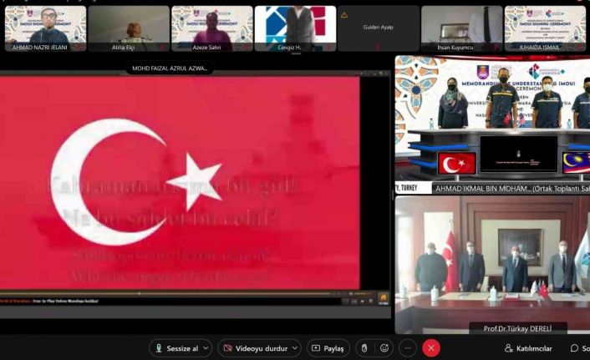Screen dimensions: 590x360
Task: Open the chat panel at bottom right
Action: click(579, 347)
